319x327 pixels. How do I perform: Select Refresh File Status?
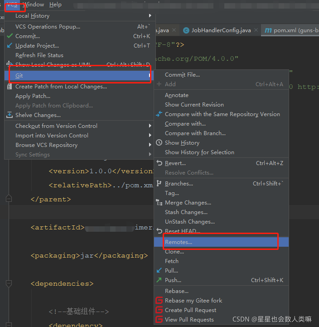click(x=80, y=55)
